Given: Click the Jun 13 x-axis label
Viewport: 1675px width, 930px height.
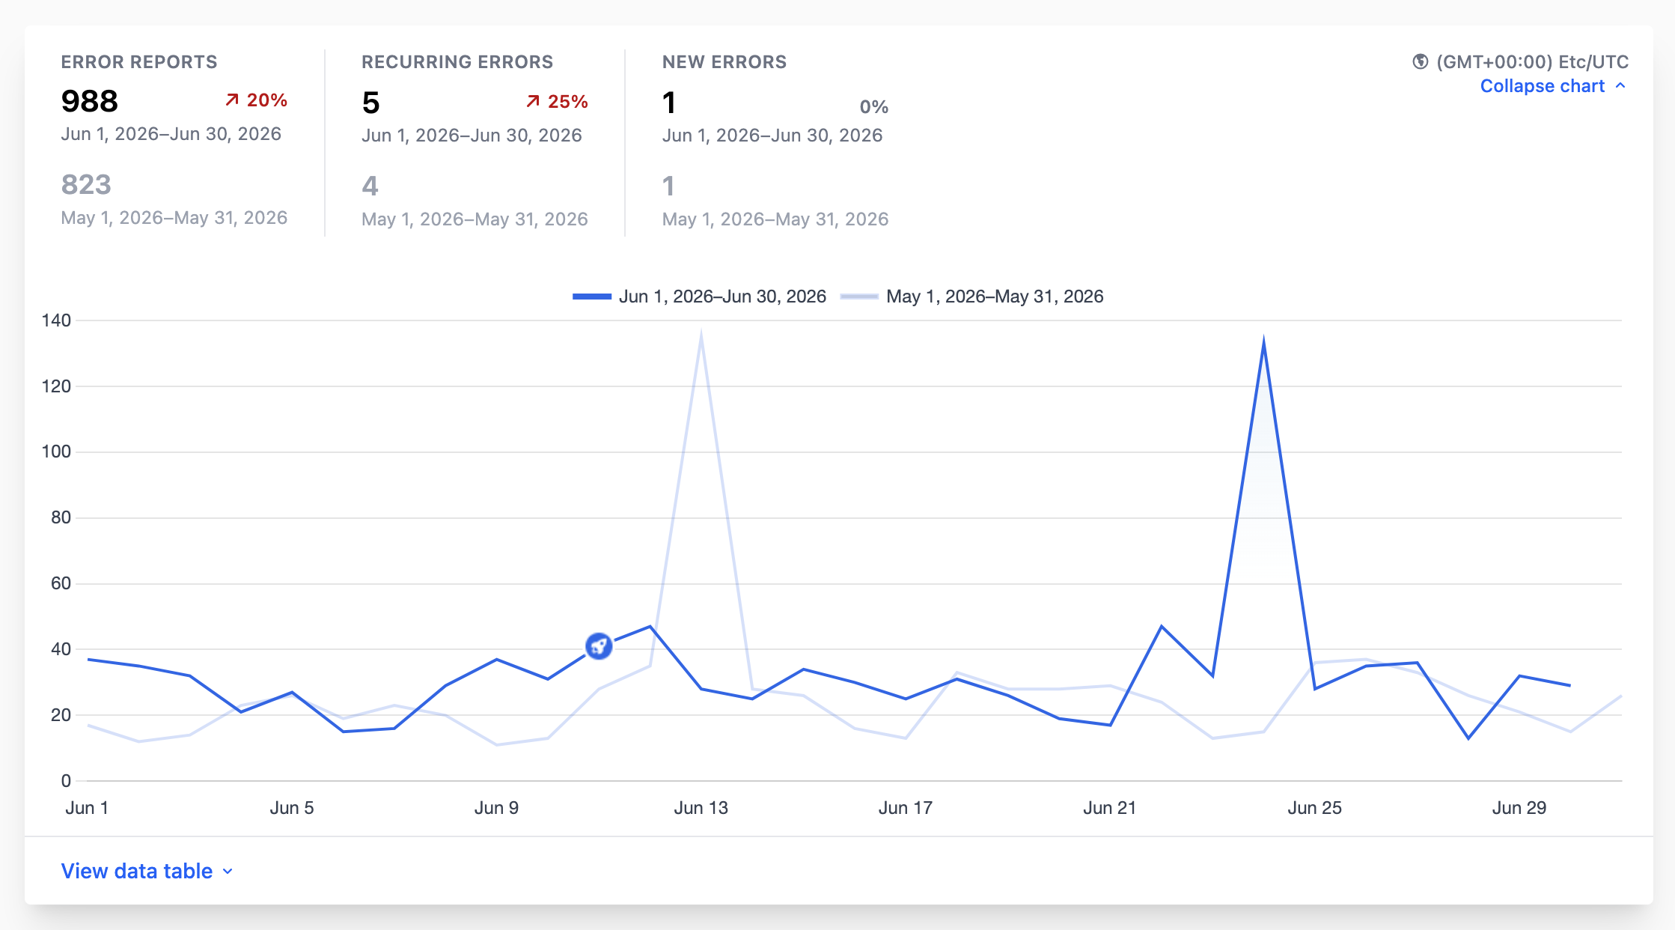Looking at the screenshot, I should coord(701,808).
